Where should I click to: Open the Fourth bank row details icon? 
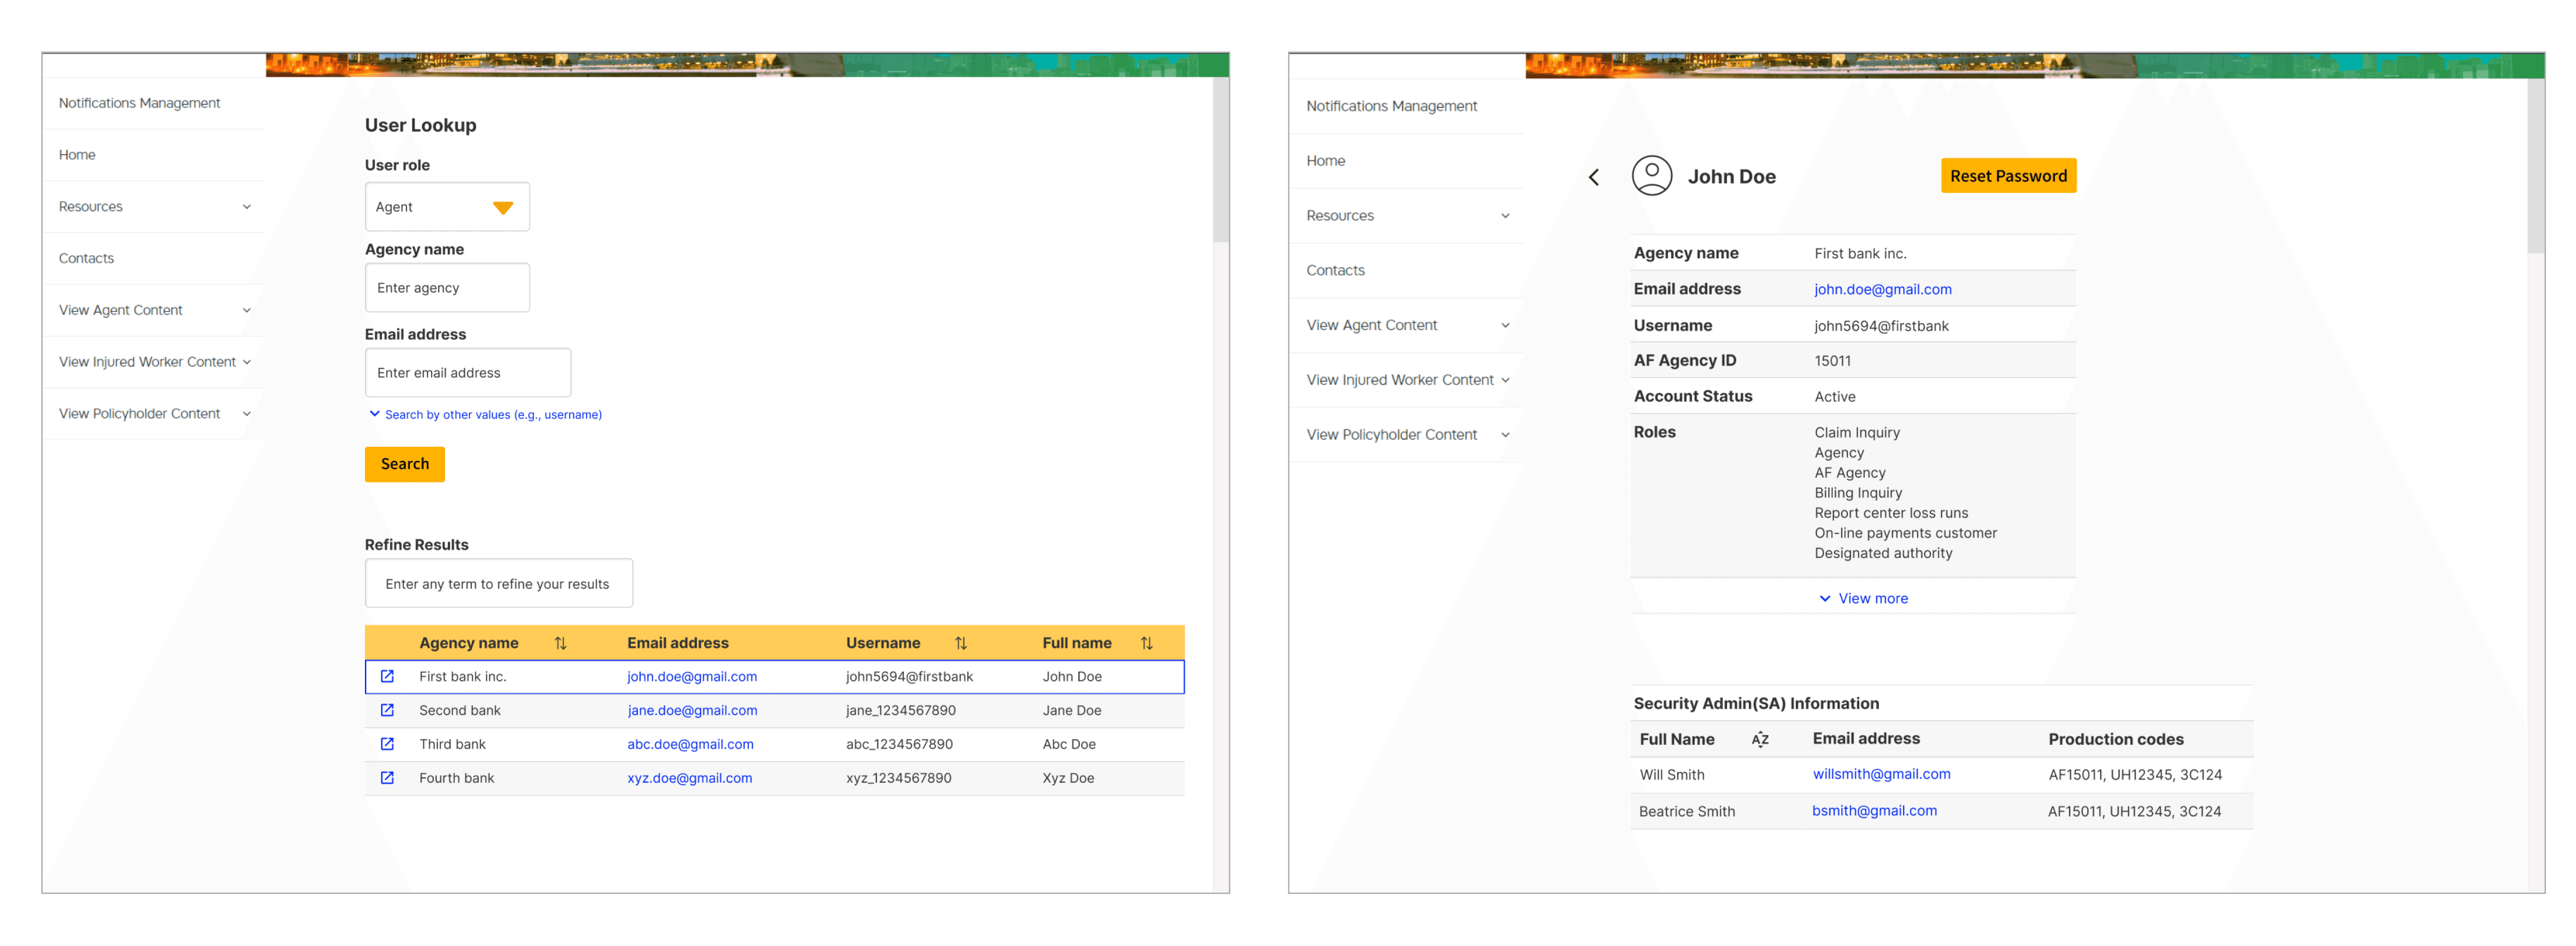(x=387, y=778)
